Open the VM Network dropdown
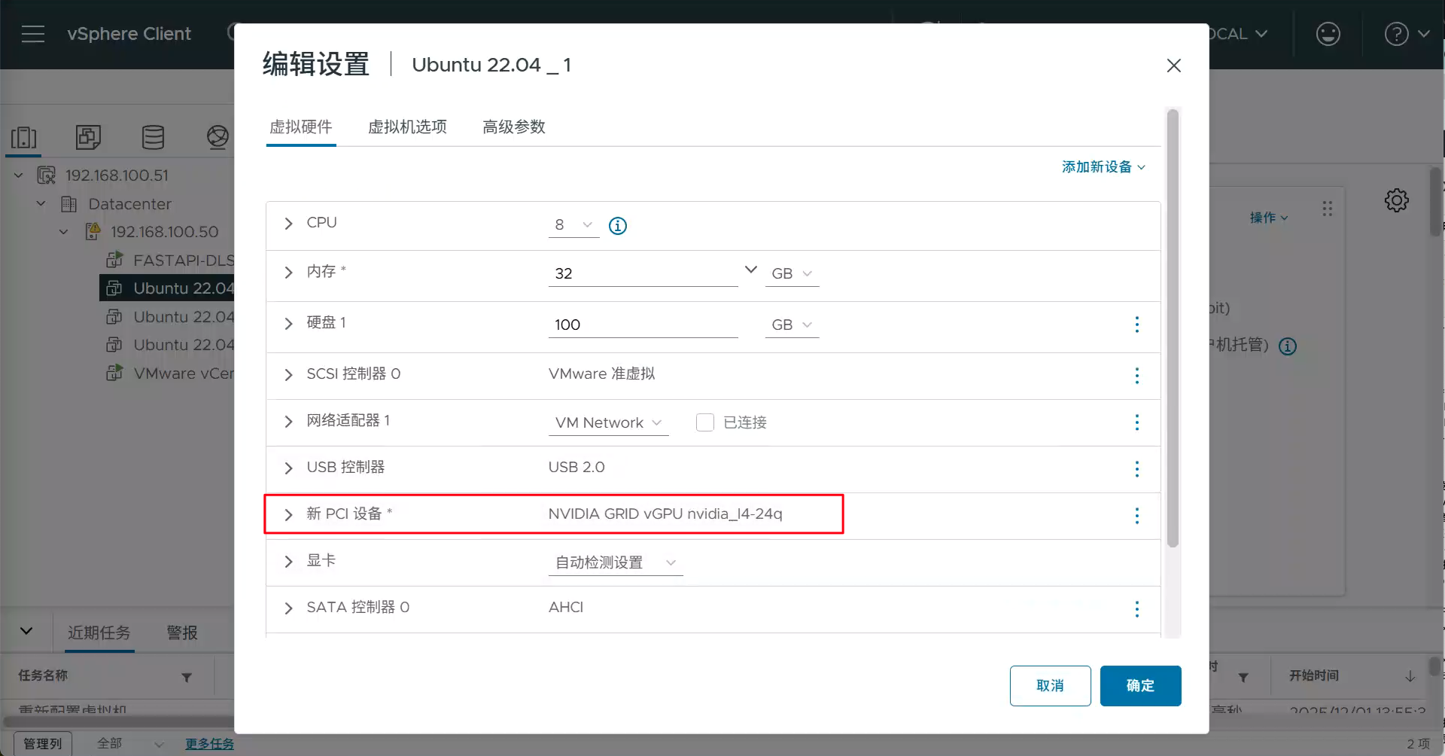1445x756 pixels. pos(608,423)
